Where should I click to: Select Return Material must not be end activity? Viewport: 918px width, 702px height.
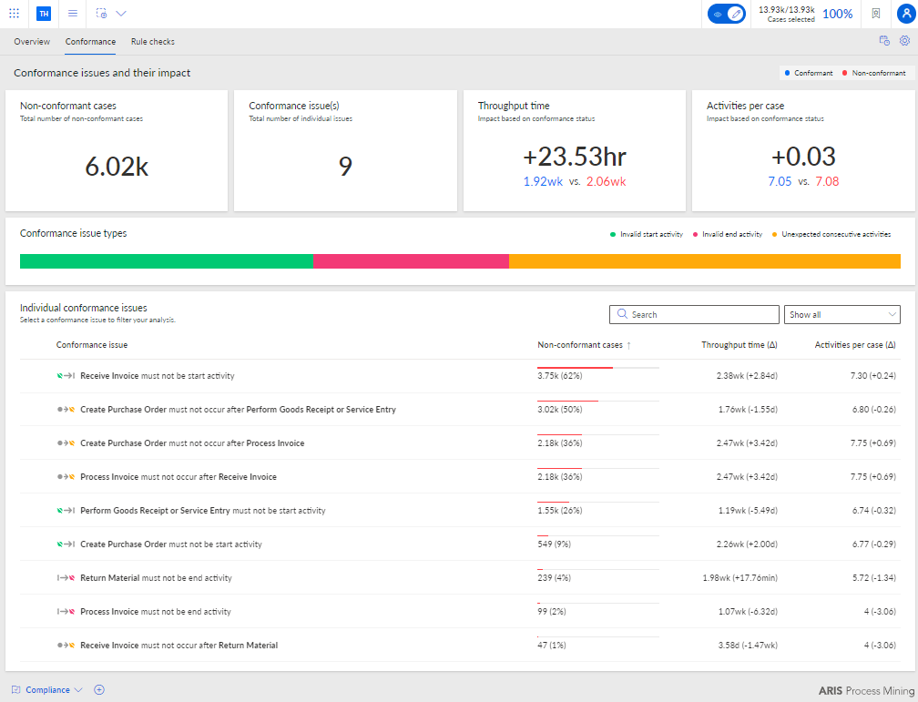460,578
